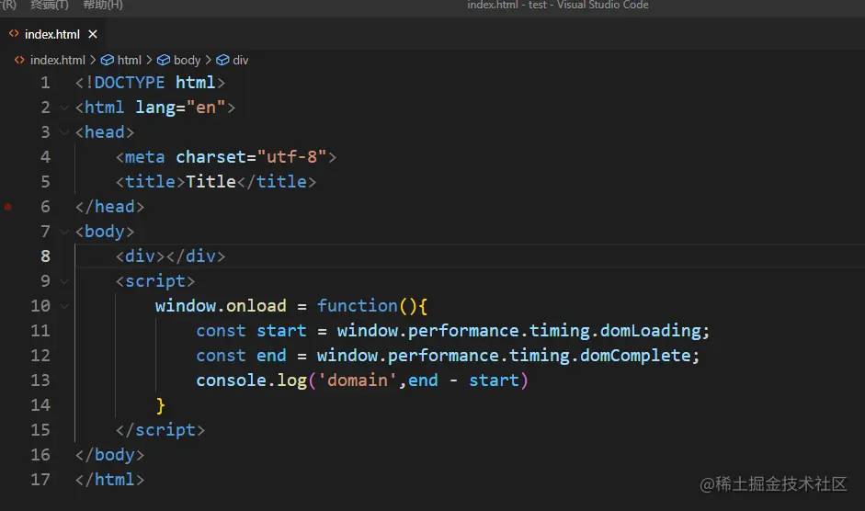Click the html breadcrumb segment
The width and height of the screenshot is (865, 511).
pos(129,60)
